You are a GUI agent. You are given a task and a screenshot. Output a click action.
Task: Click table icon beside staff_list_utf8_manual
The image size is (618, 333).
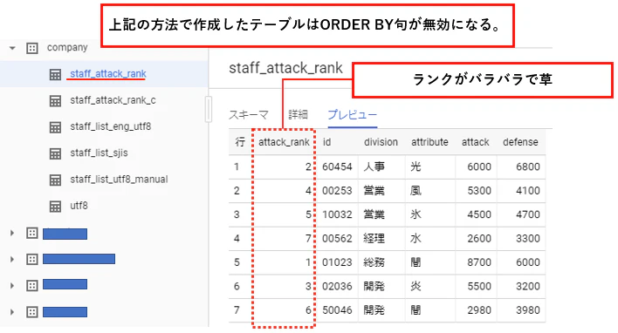(x=55, y=180)
